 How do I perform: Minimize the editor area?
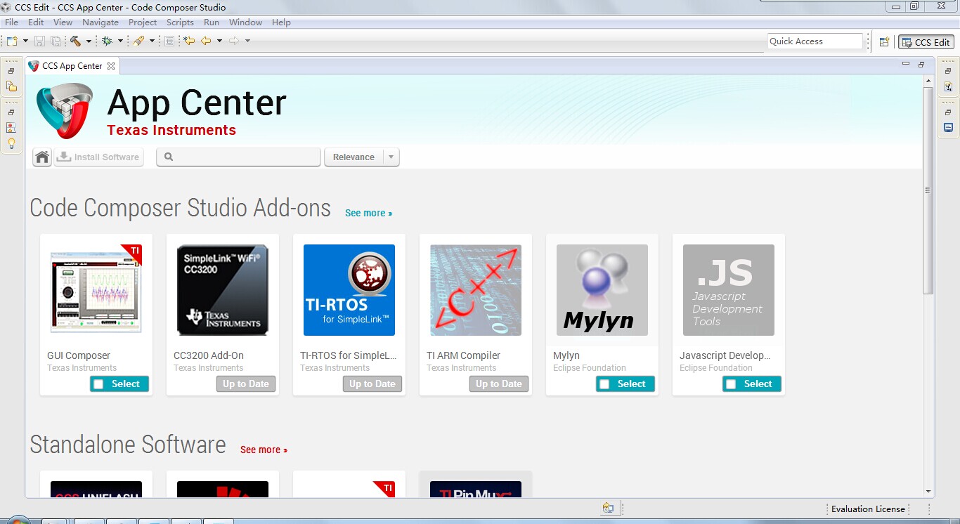(906, 64)
